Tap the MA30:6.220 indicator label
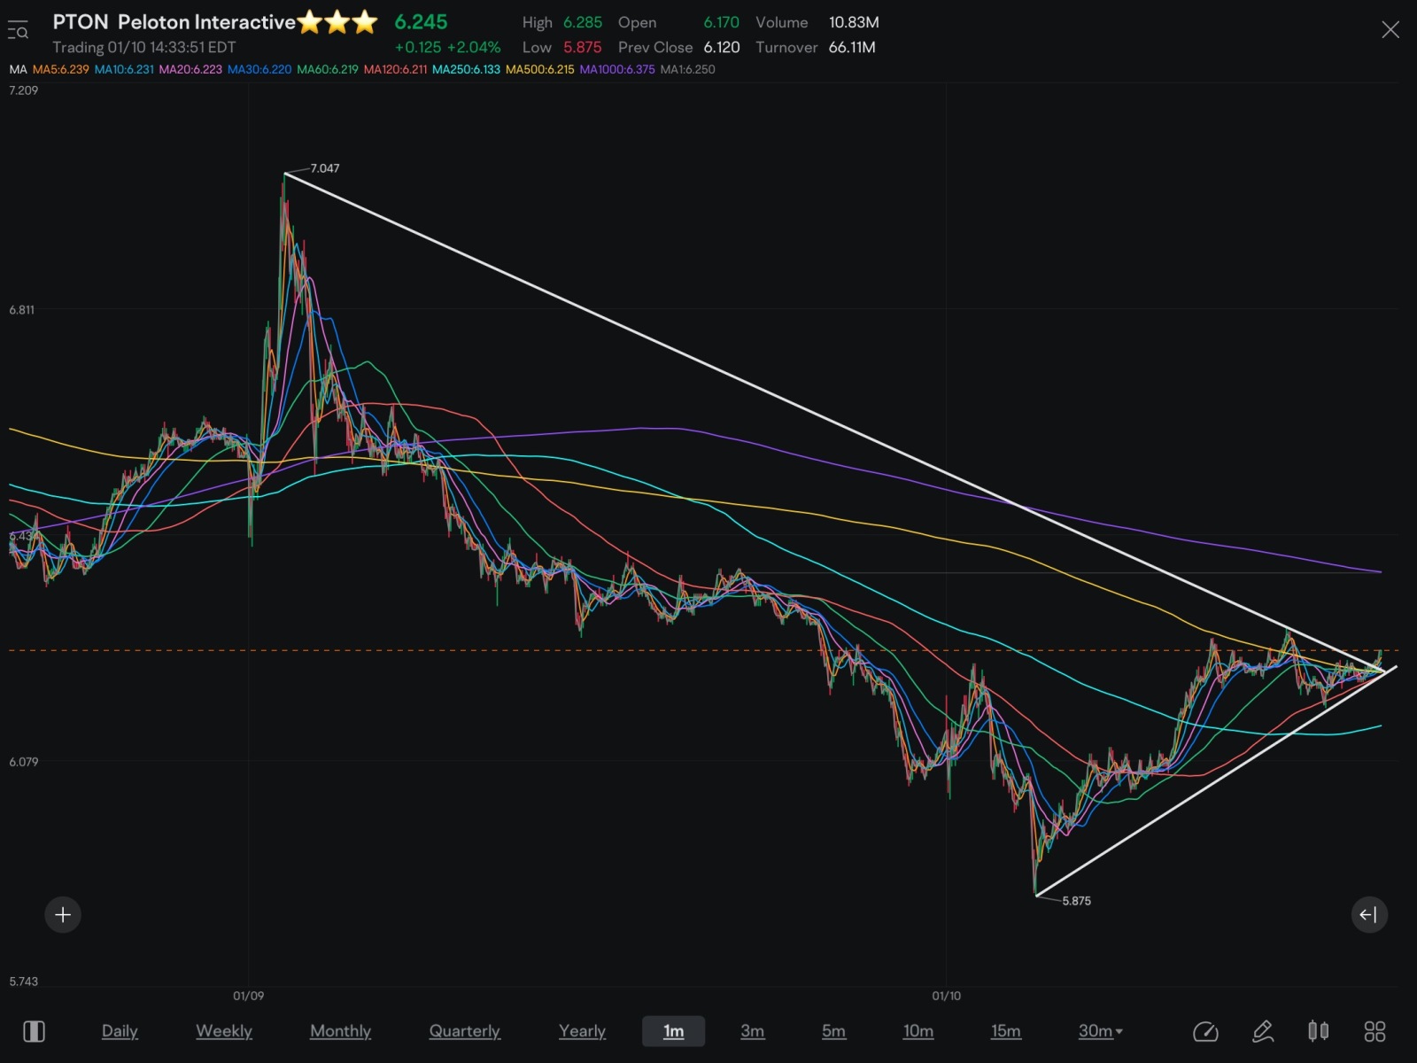Viewport: 1417px width, 1063px height. [x=259, y=69]
